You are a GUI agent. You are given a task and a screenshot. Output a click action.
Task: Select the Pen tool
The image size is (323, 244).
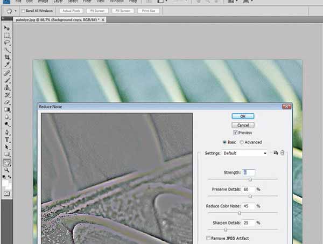pos(7,133)
